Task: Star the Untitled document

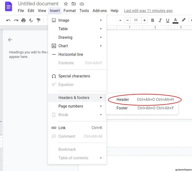Action: pyautogui.click(x=66, y=4)
